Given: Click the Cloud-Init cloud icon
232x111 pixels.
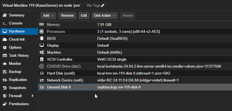Looking at the screenshot, I should click(5, 40).
